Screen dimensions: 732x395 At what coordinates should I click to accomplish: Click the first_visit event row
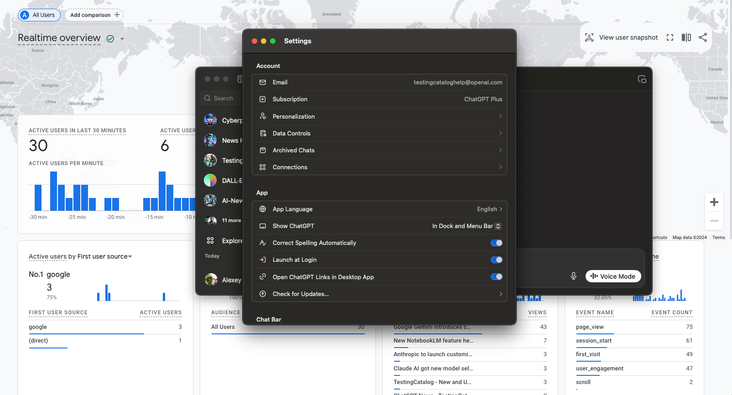[x=634, y=354]
